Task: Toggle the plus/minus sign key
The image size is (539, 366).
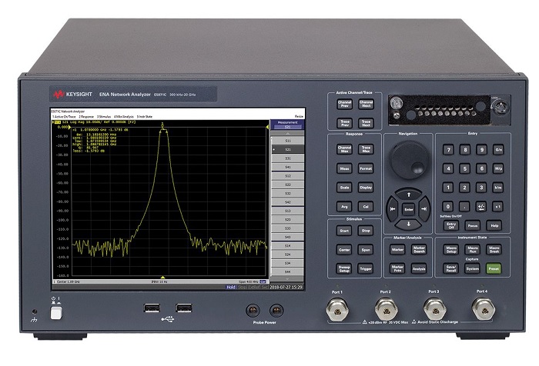Action: (x=481, y=206)
